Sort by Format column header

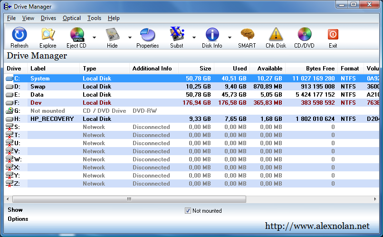pos(351,69)
